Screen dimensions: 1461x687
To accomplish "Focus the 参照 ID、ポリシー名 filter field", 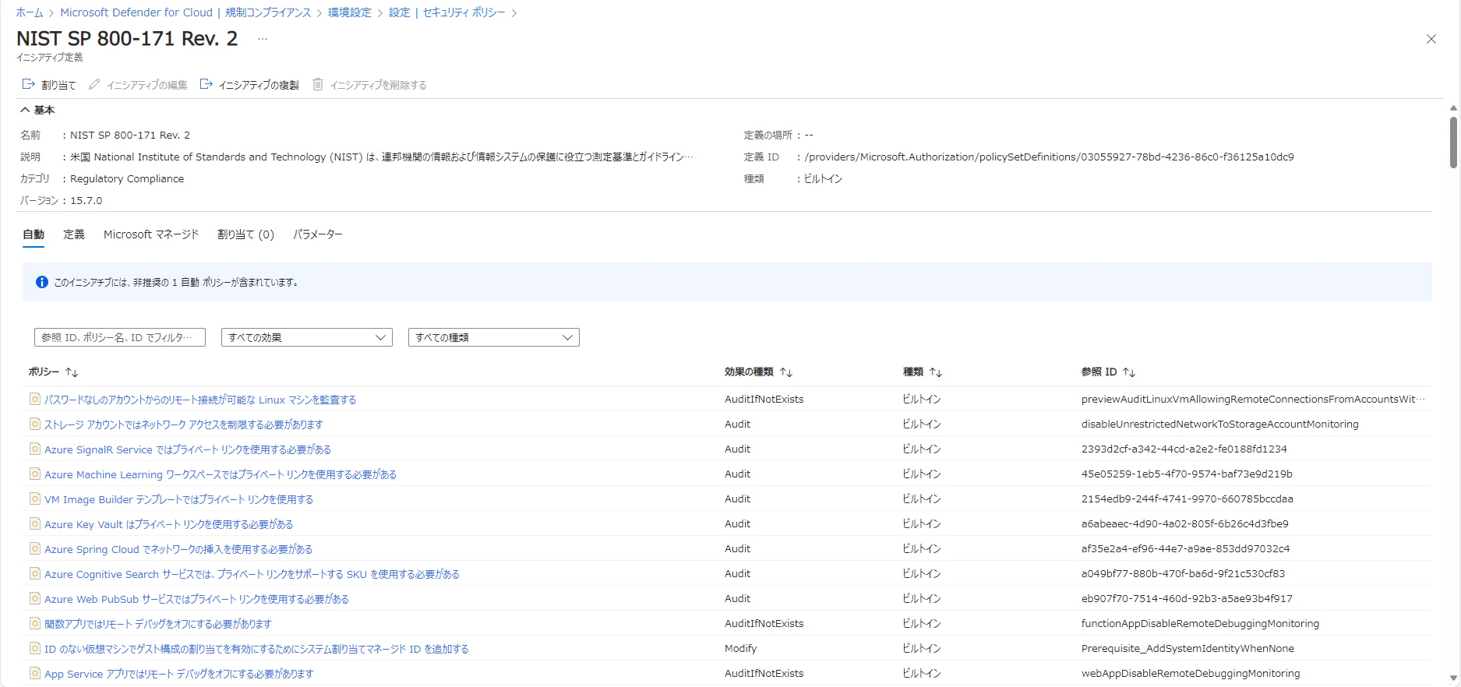I will coord(120,337).
